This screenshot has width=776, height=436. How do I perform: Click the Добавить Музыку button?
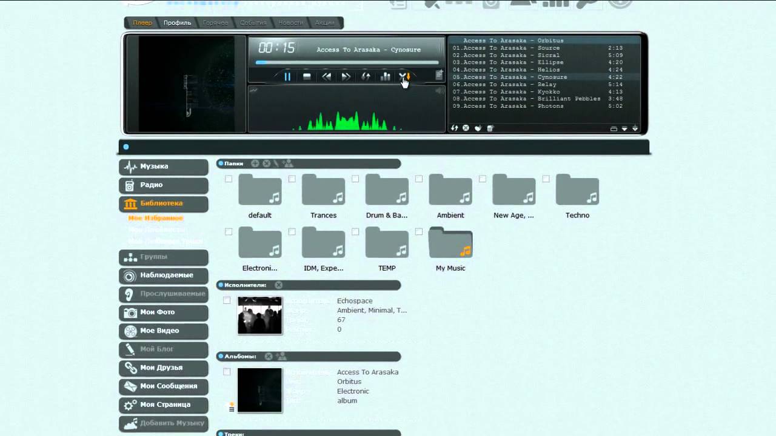click(164, 423)
